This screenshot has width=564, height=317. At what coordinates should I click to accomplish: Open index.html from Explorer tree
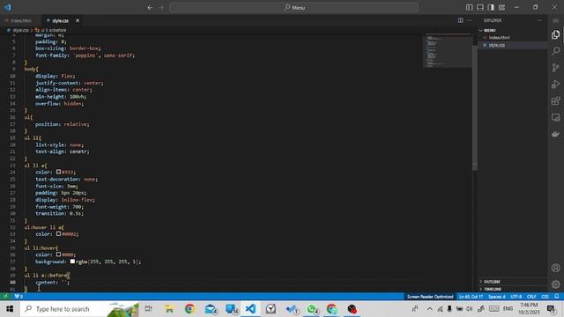[499, 37]
